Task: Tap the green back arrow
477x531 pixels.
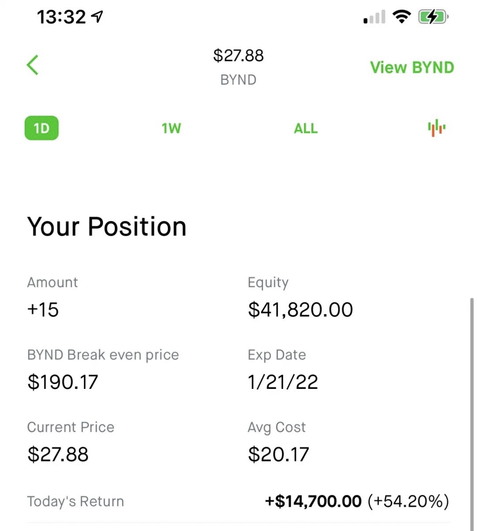Action: pos(33,65)
